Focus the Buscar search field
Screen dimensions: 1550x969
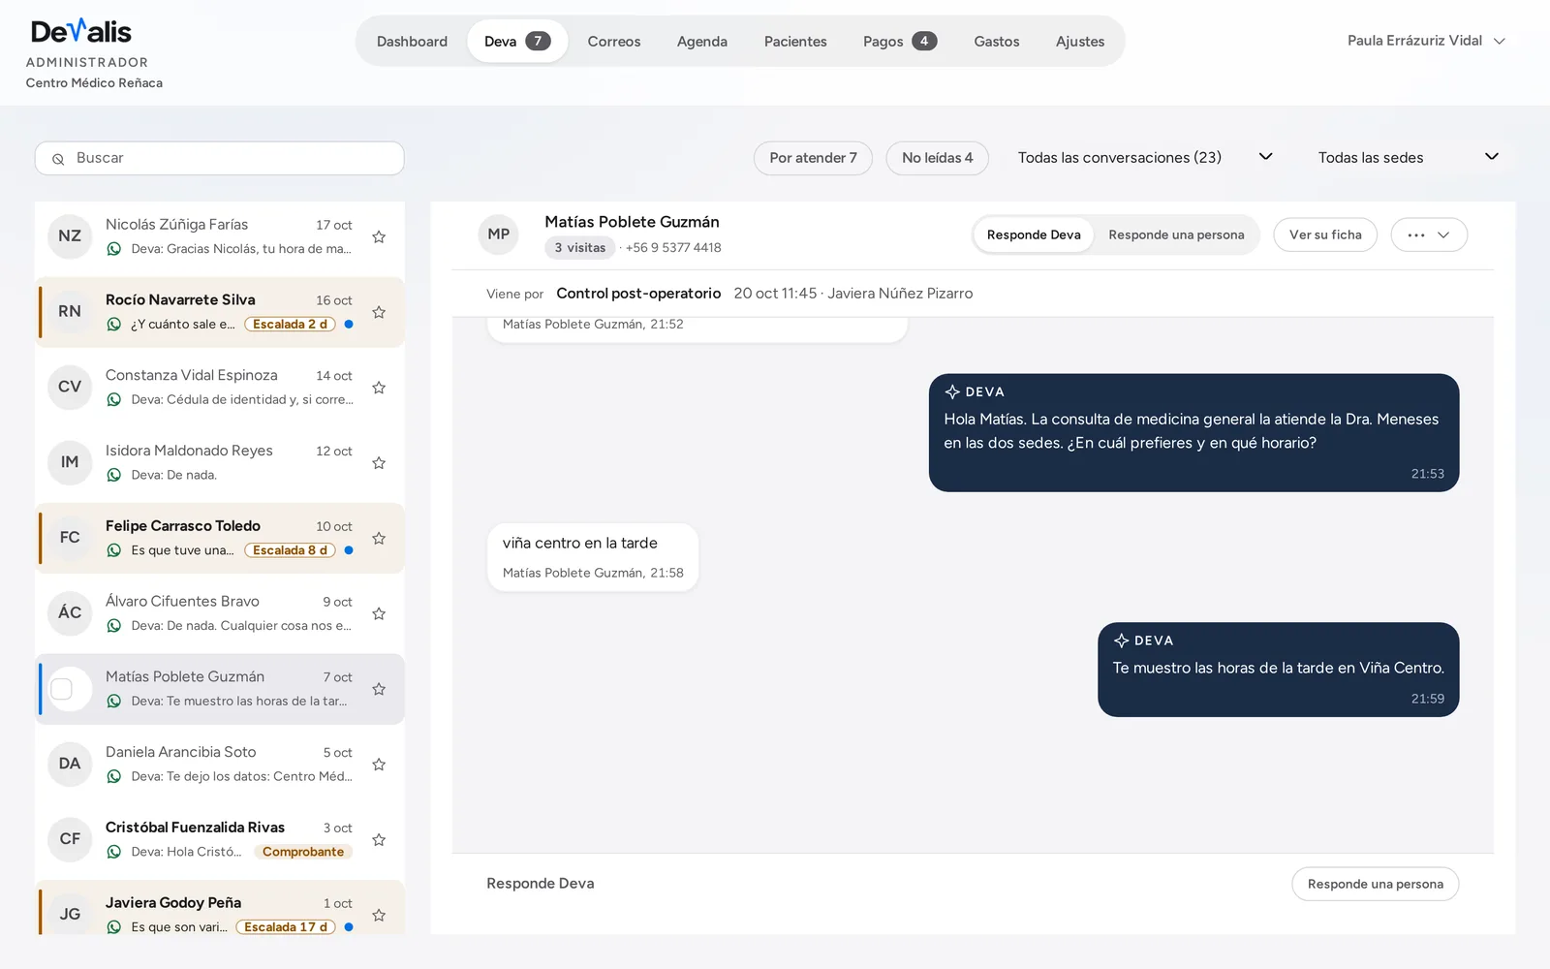point(220,158)
